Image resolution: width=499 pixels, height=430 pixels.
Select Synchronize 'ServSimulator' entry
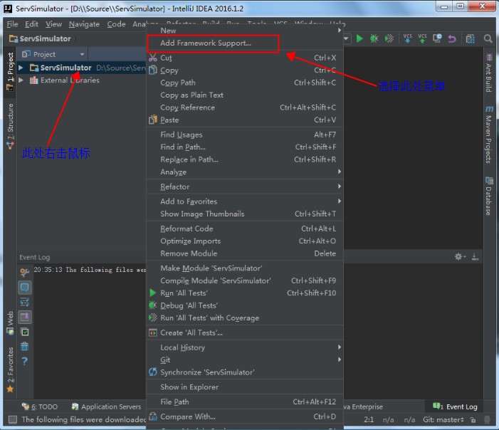pos(244,372)
